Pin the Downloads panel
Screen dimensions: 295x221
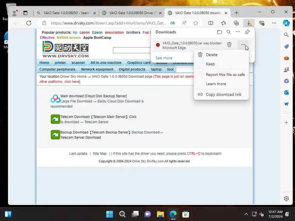[247, 32]
